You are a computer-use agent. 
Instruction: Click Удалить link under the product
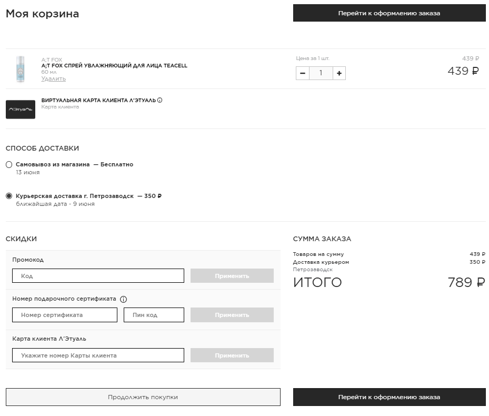tap(54, 79)
